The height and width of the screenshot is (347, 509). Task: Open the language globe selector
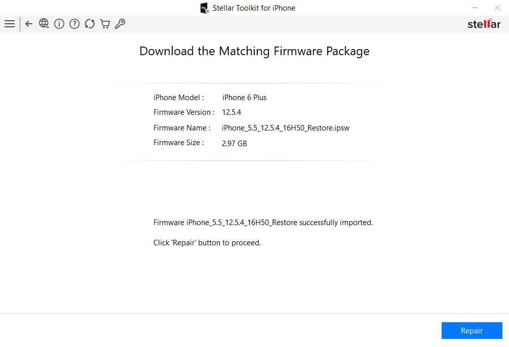tap(44, 23)
